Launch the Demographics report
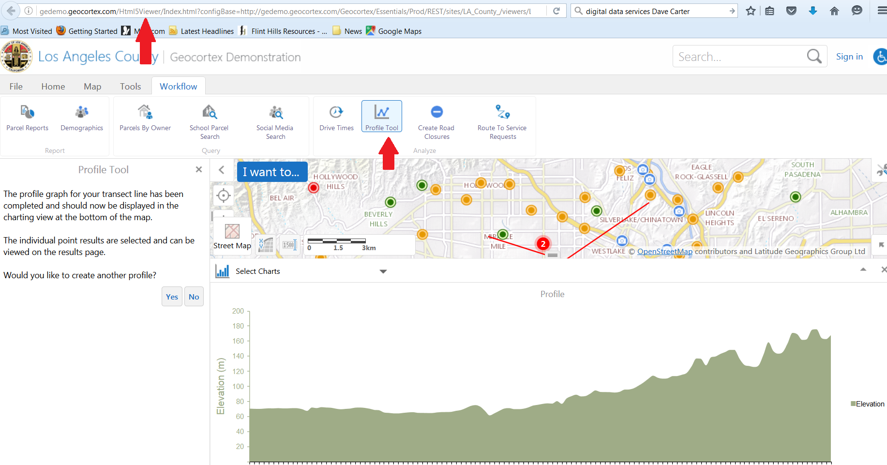887x465 pixels. [82, 118]
